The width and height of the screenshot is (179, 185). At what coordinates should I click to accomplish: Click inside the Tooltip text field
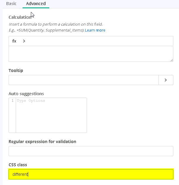click(x=84, y=80)
